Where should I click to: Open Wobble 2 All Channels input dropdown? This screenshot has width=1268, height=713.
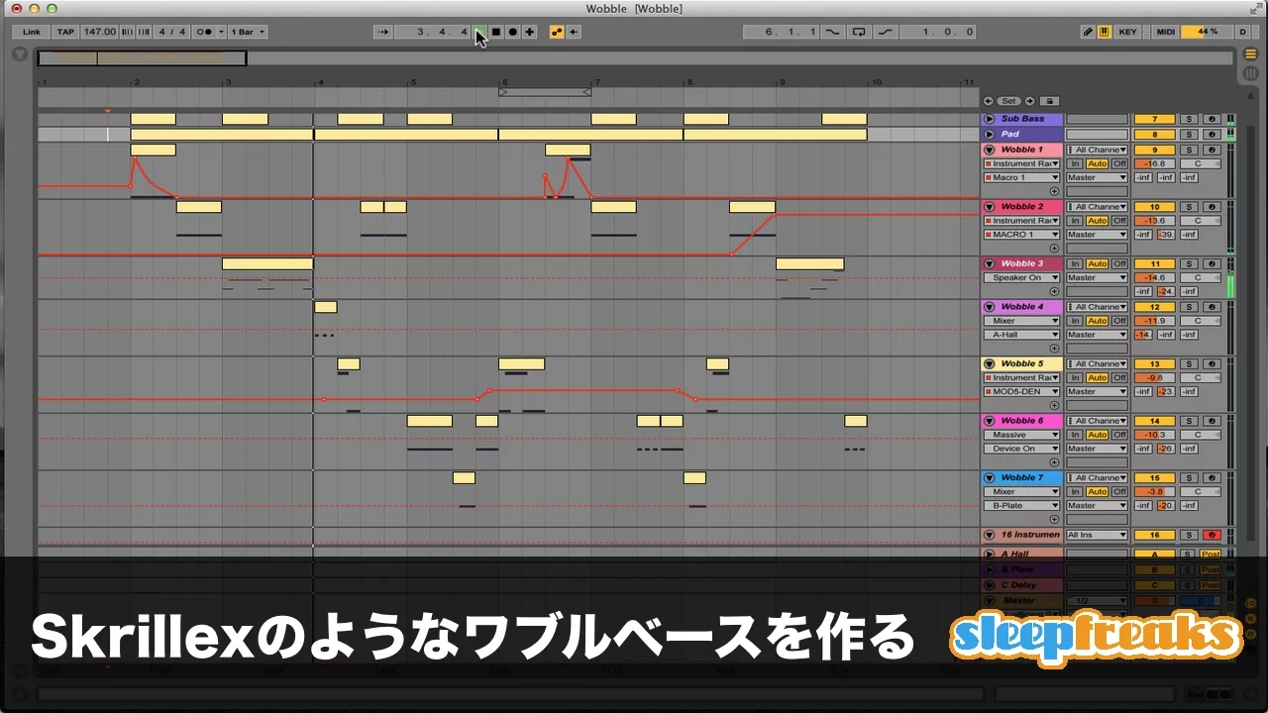pos(1097,207)
